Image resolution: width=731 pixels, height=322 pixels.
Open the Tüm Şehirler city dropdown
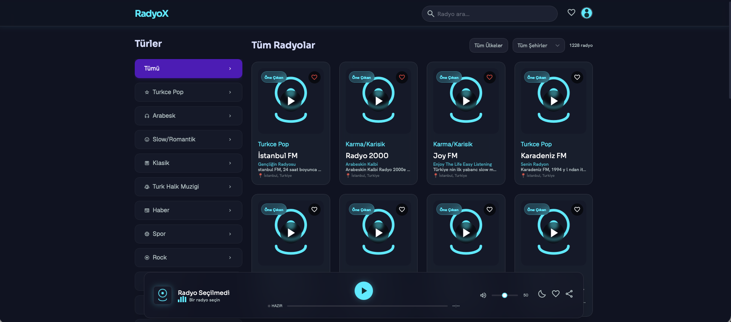coord(538,45)
